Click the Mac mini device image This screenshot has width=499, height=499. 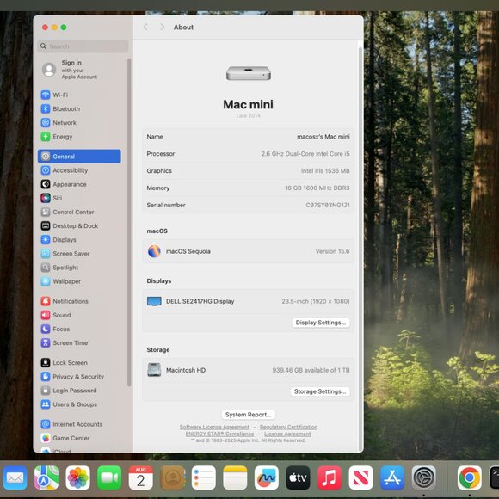pyautogui.click(x=249, y=73)
